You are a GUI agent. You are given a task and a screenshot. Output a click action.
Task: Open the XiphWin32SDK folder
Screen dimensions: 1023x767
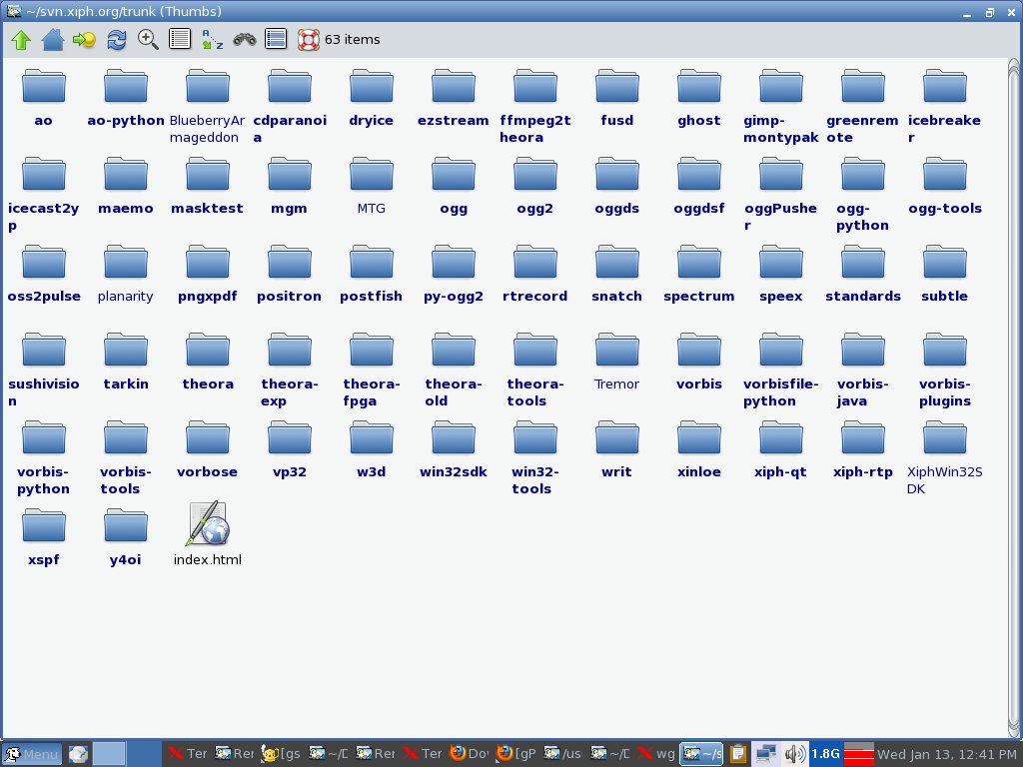click(x=945, y=457)
